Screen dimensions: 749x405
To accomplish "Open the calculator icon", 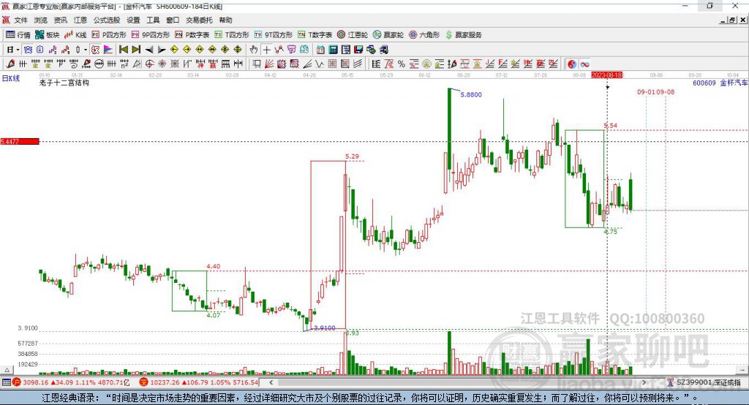I will 333,50.
